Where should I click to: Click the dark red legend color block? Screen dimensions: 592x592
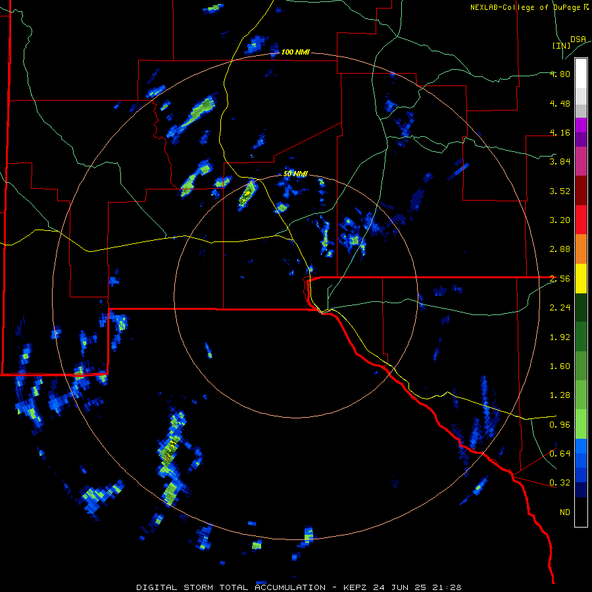coord(581,191)
